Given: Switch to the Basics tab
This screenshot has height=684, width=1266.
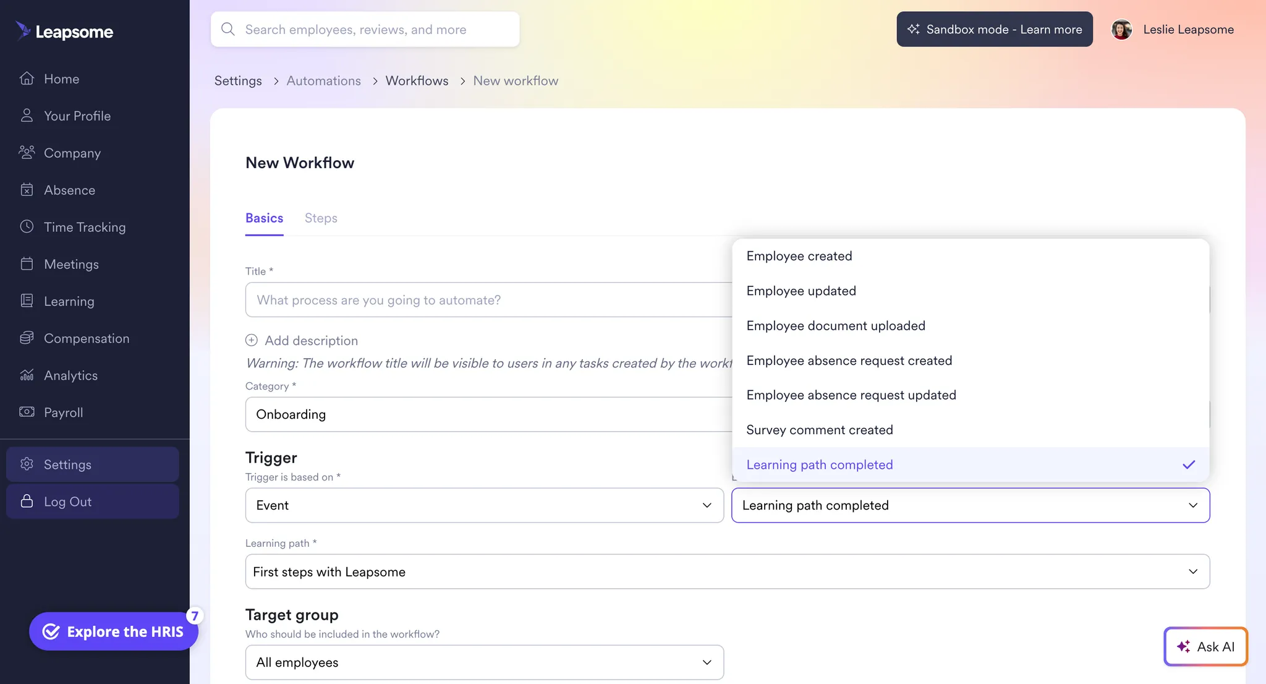Looking at the screenshot, I should point(264,218).
